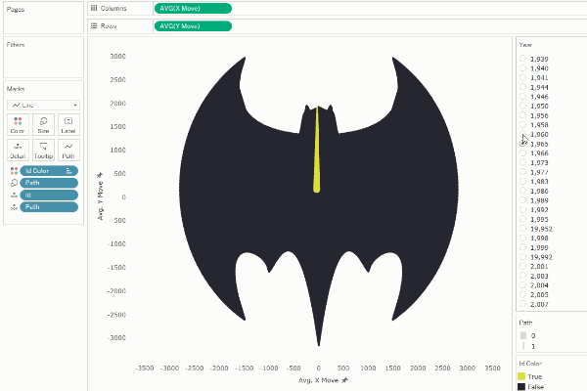Viewport: 587px width, 391px height.
Task: Select the second Path pill on Detail
Action: pos(49,207)
